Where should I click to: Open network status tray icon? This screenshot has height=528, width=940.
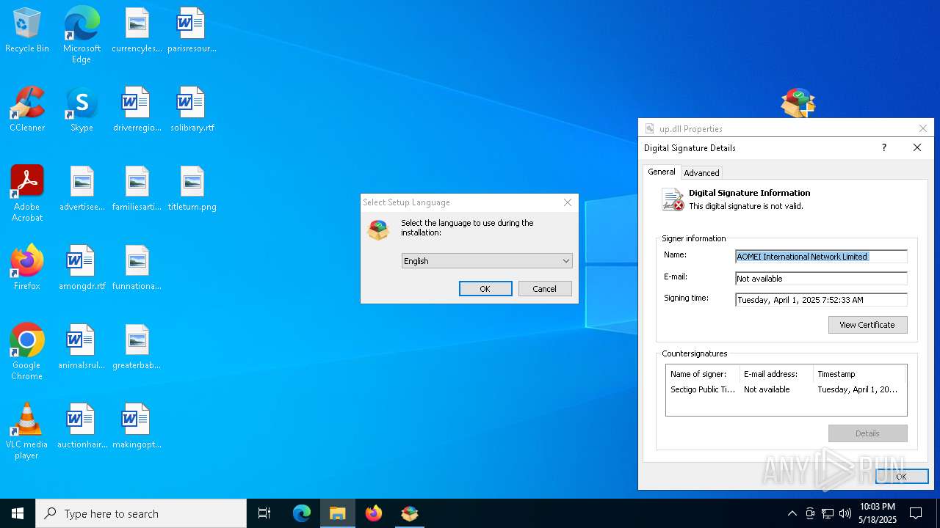(x=828, y=513)
